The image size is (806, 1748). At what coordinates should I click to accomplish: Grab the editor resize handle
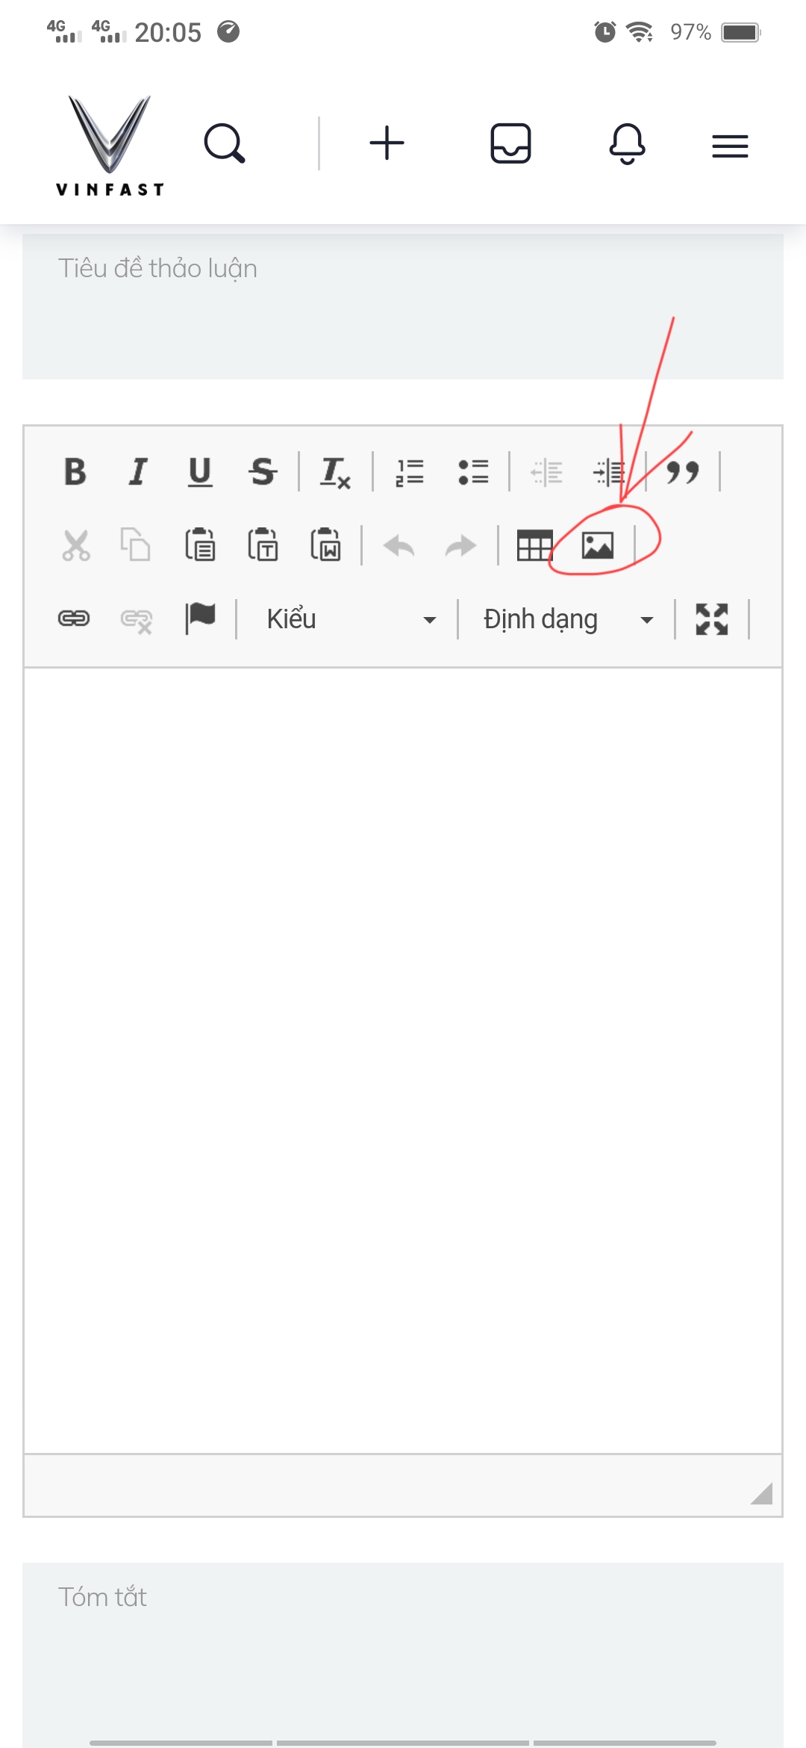tap(763, 1493)
